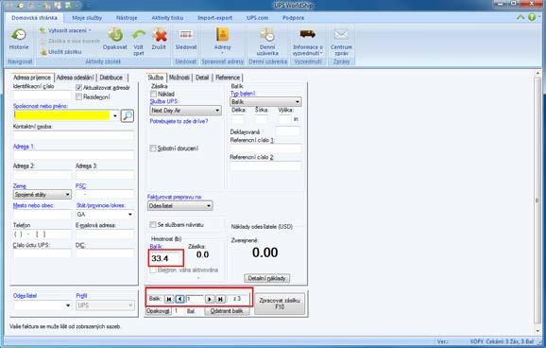Open Informace o vyzvednutí truck icon
This screenshot has height=348, width=546.
[x=308, y=42]
